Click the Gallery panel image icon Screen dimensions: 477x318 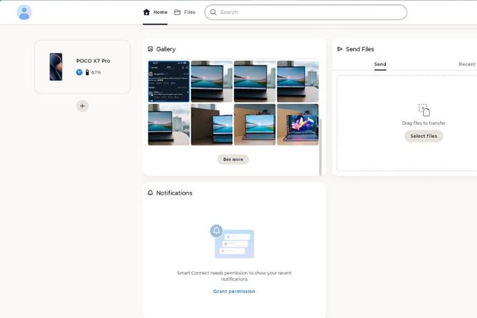(x=150, y=49)
